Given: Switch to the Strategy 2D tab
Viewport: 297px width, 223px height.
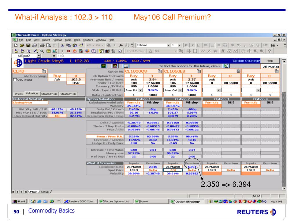Looking at the screenshot, I should (x=49, y=94).
